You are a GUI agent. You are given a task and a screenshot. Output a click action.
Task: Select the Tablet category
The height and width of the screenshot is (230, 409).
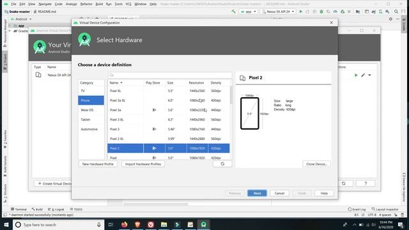[91, 119]
